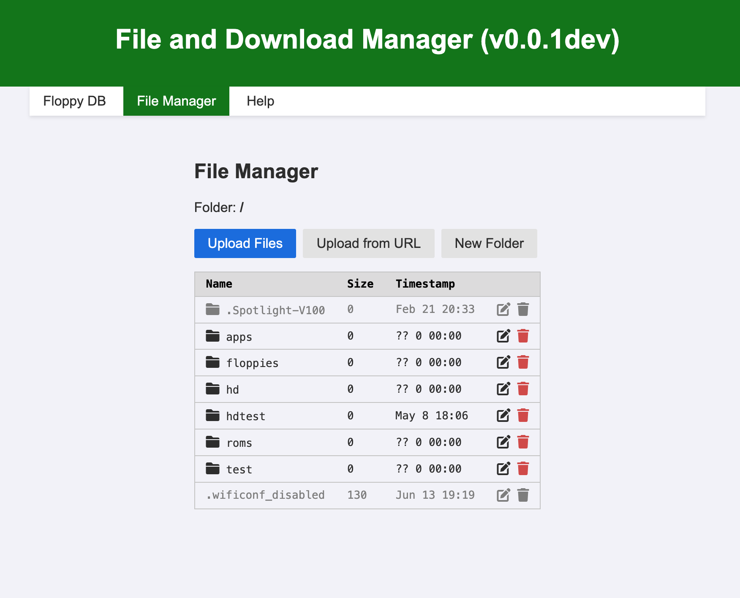
Task: Click the folder icon beside floppies
Action: (x=212, y=362)
